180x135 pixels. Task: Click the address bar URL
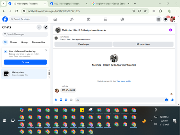(54, 11)
